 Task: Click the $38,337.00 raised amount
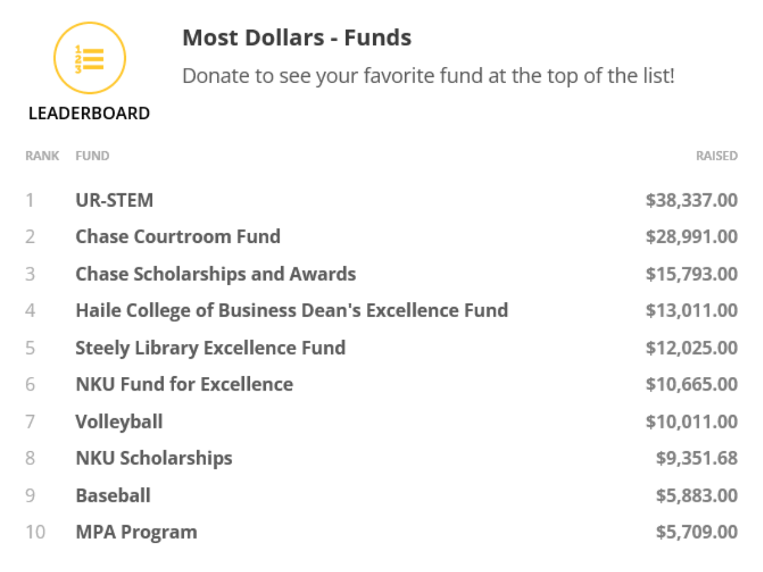[x=692, y=200]
